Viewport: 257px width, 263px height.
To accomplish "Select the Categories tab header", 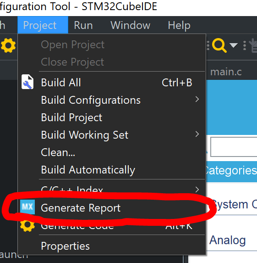I will tap(231, 171).
